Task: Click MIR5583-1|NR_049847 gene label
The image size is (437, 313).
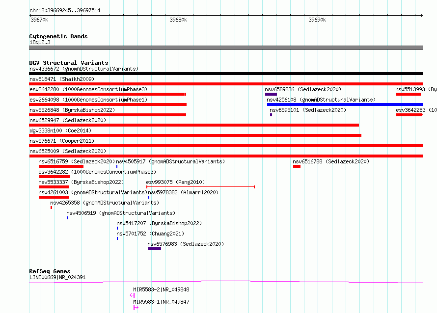Action: pyautogui.click(x=161, y=302)
